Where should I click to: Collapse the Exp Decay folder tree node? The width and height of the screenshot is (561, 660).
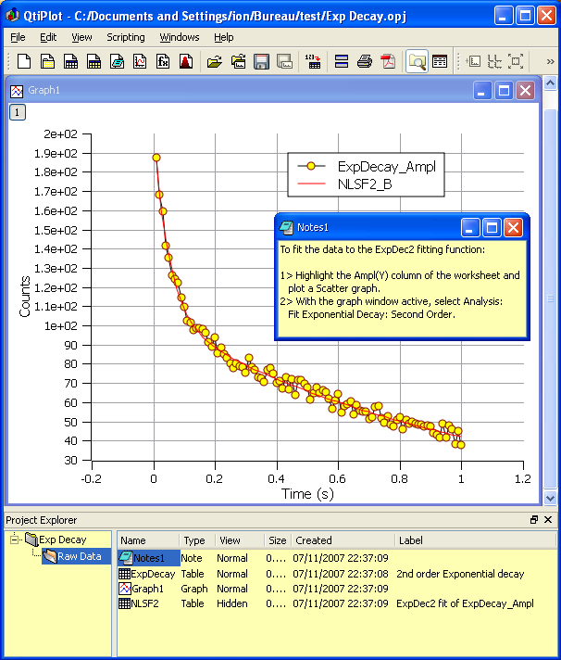[x=16, y=539]
